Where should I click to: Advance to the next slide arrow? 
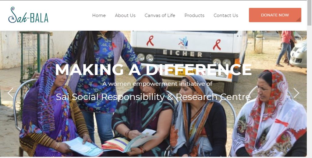(296, 93)
